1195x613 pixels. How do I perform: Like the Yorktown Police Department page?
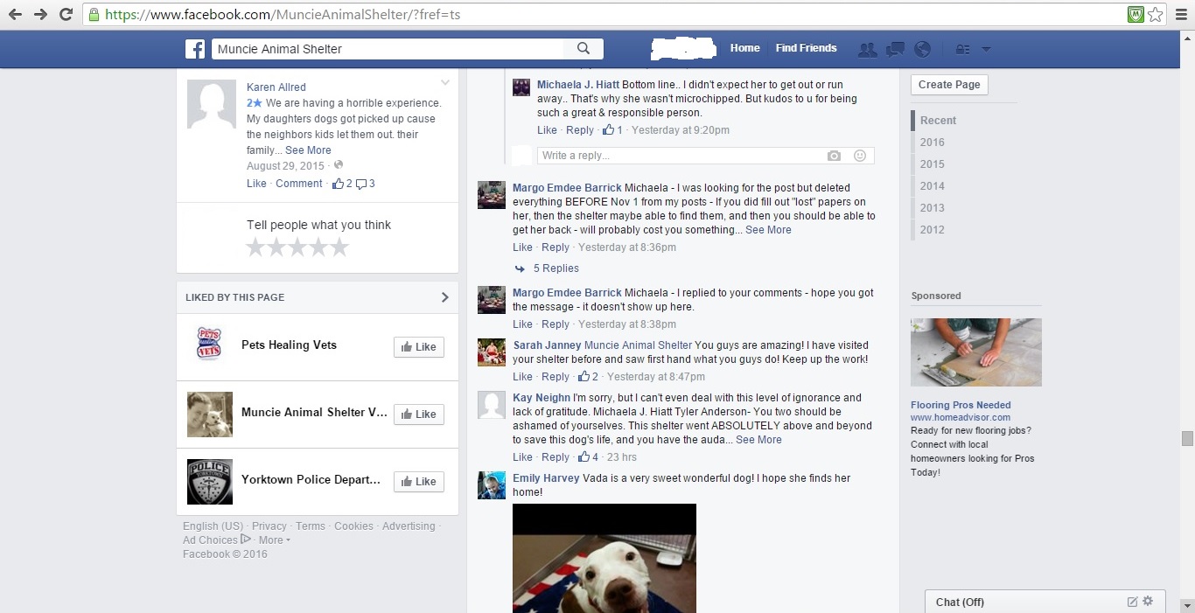click(x=419, y=482)
